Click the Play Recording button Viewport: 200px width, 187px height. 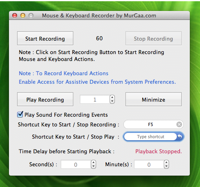click(x=45, y=99)
